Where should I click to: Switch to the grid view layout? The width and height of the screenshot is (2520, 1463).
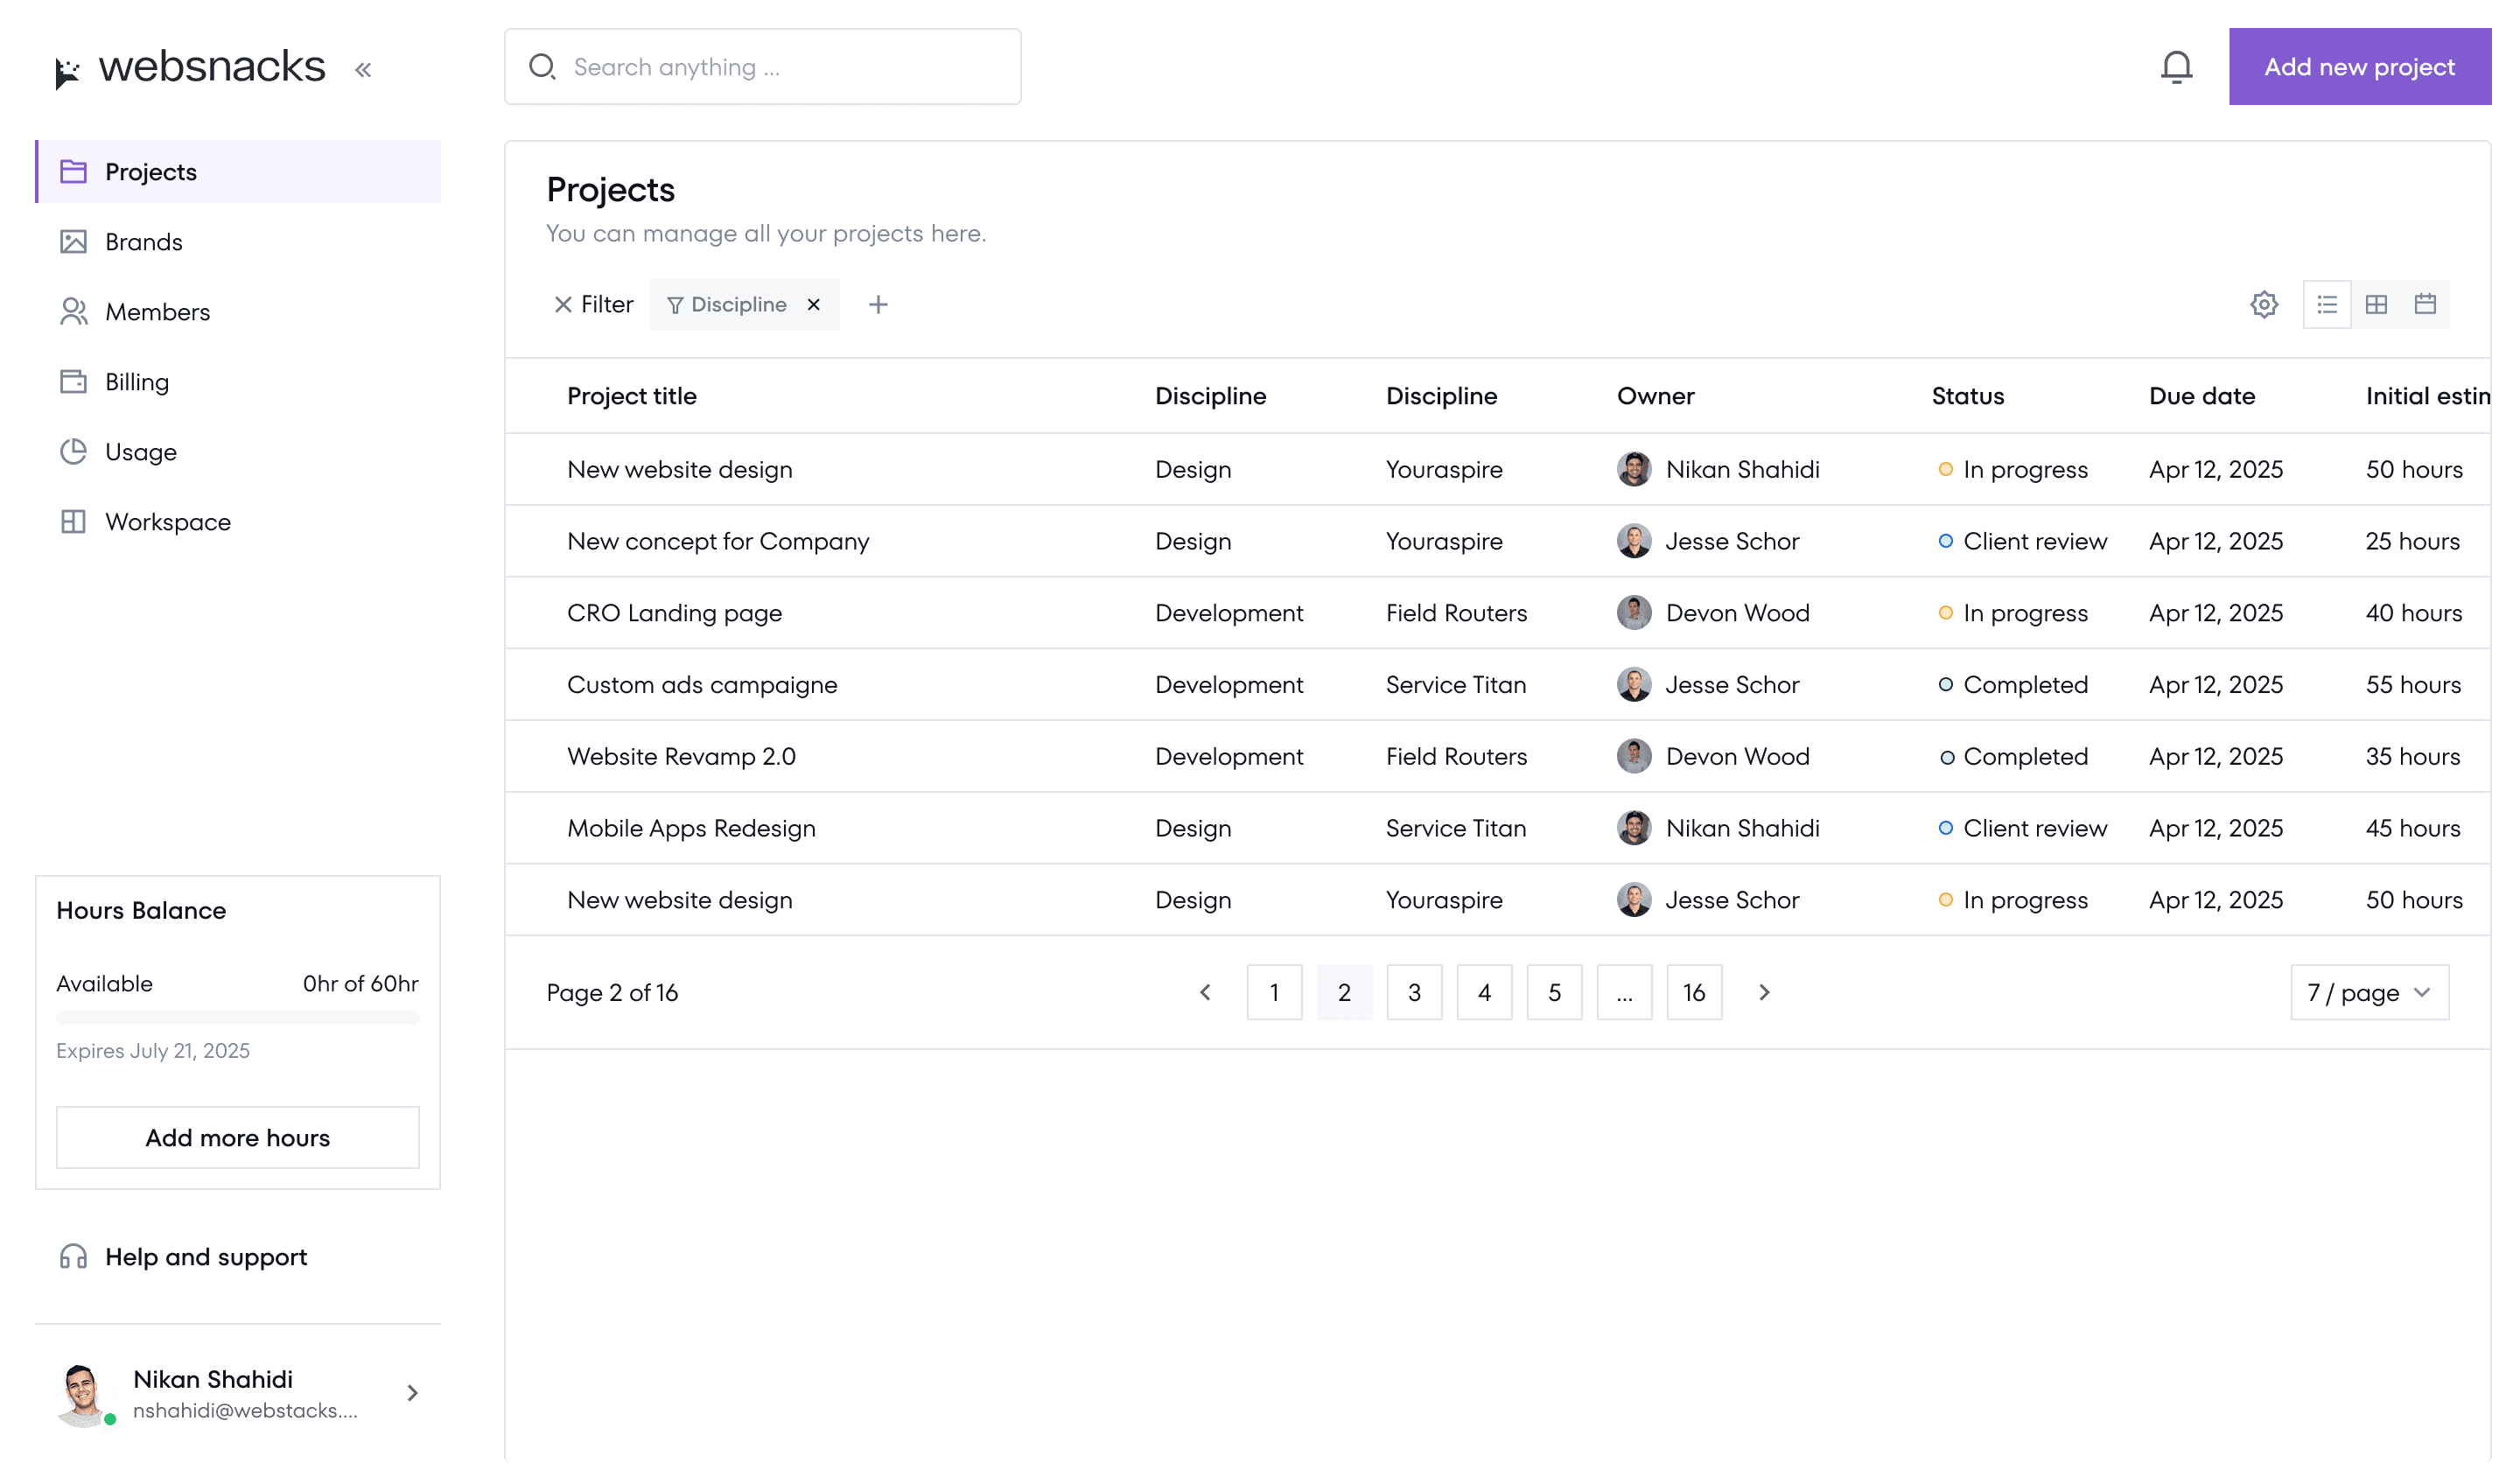(2377, 304)
